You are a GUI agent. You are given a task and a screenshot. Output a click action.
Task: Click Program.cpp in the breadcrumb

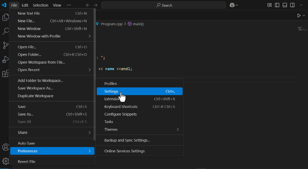pyautogui.click(x=111, y=24)
